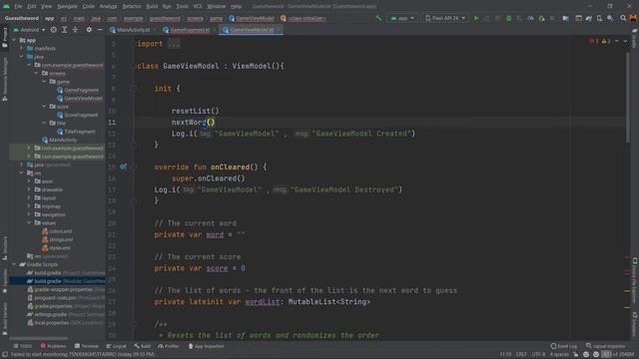Open the Problems tool window button

point(53,346)
